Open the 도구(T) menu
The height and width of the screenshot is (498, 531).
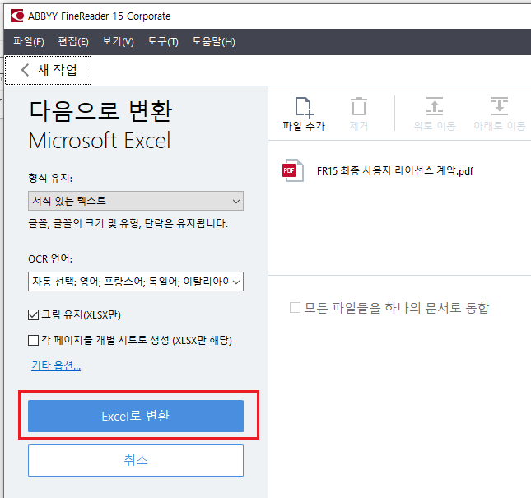point(163,42)
